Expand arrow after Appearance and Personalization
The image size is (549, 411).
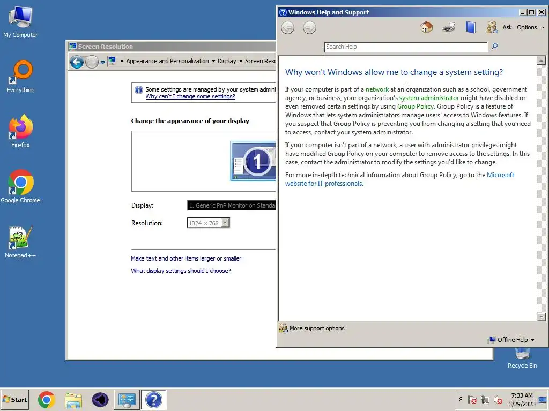213,61
